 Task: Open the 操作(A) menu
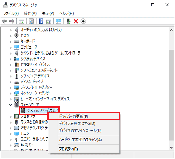click(x=30, y=13)
